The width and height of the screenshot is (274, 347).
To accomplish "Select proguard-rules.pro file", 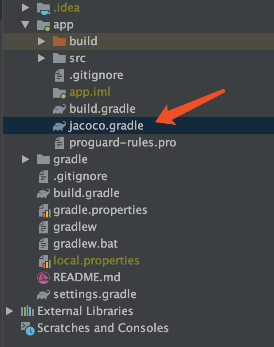I will (x=122, y=143).
